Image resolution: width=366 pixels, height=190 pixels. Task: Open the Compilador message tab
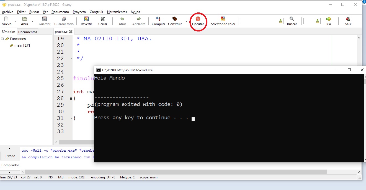(x=10, y=165)
